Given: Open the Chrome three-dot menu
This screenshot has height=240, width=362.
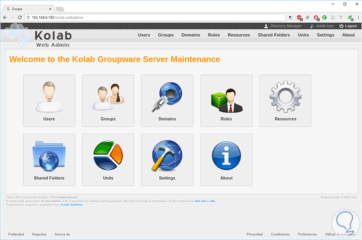Looking at the screenshot, I should coord(358,17).
